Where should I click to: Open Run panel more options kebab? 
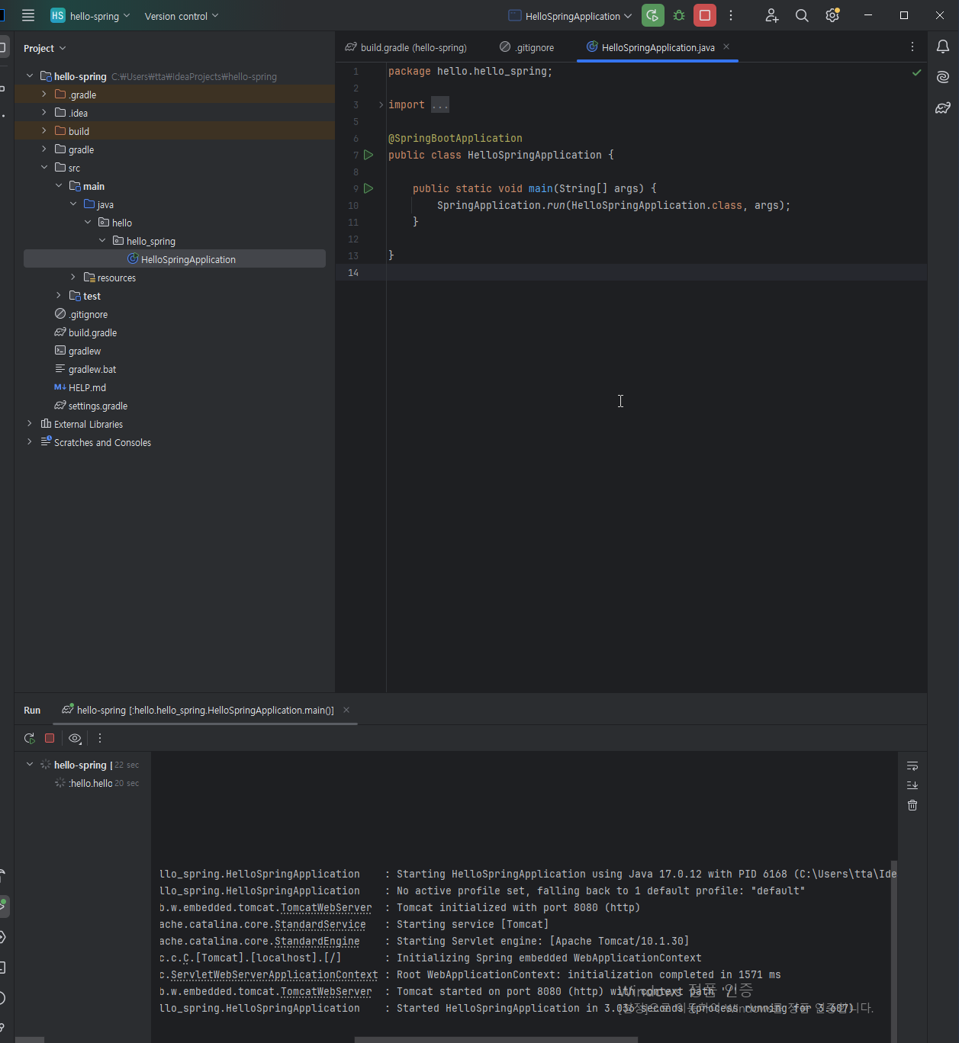[x=100, y=738]
